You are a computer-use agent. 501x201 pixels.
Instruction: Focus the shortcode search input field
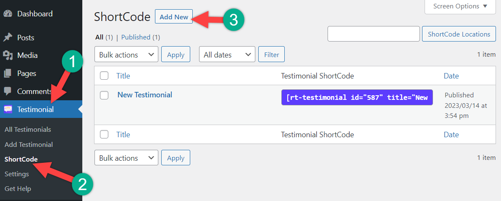coord(373,34)
